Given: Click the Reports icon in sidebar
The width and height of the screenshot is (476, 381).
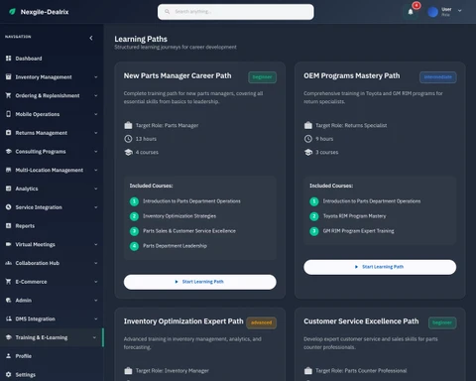Looking at the screenshot, I should click(x=9, y=225).
